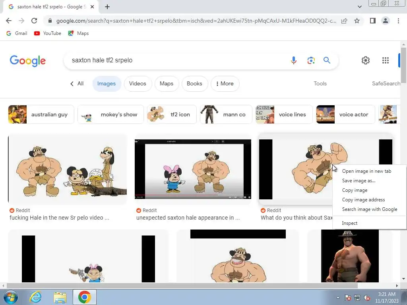The height and width of the screenshot is (305, 407).
Task: Open the 3D Saxton Hale render image
Action: tap(350, 256)
